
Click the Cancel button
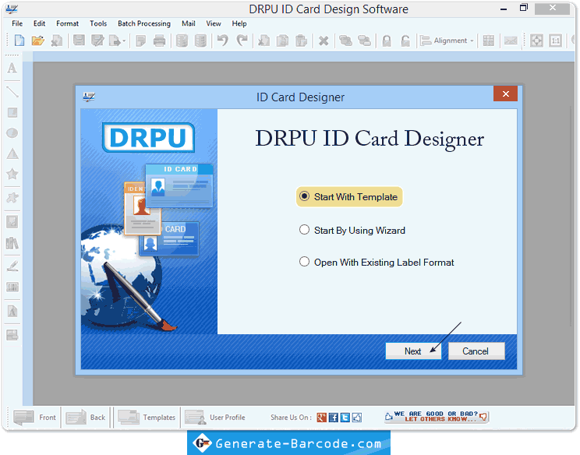(x=476, y=351)
